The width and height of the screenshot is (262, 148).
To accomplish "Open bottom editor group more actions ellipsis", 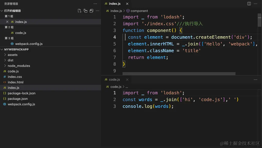I will tap(255, 80).
